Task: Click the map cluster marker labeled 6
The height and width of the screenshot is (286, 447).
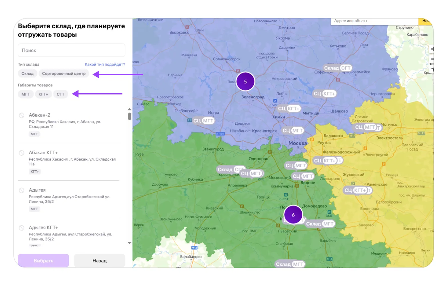Action: click(x=293, y=215)
